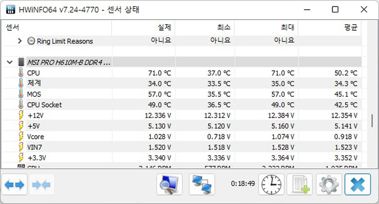
Task: Click the VIN7 lightning bolt icon
Action: [x=21, y=147]
